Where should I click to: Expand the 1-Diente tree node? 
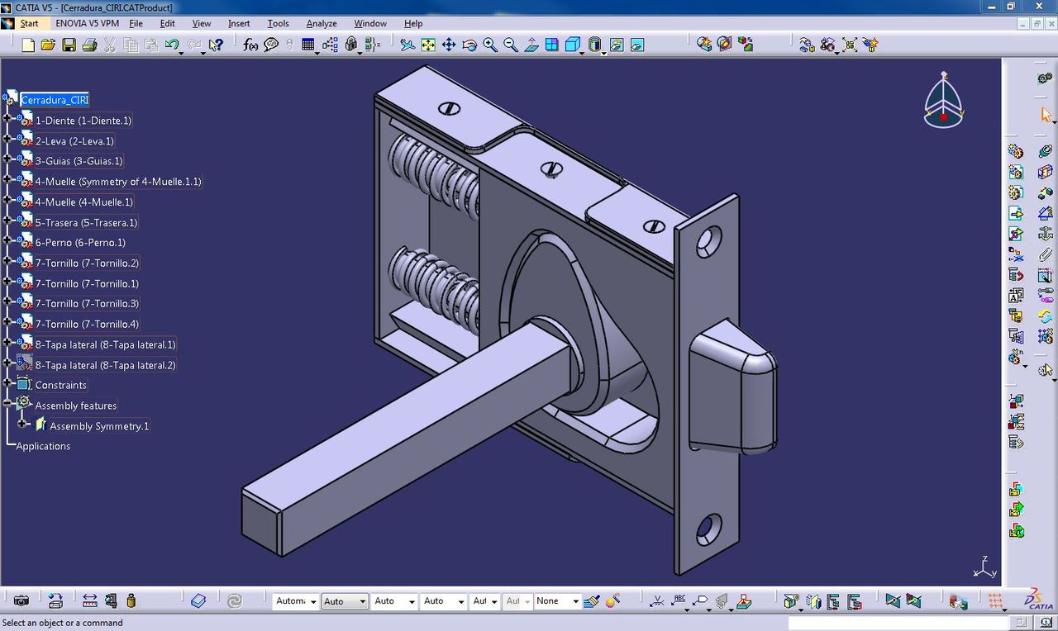point(7,120)
